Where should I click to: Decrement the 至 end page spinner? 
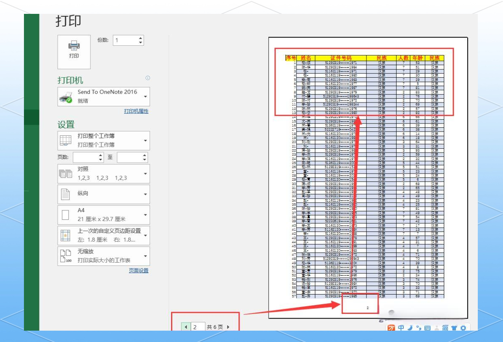pos(145,160)
